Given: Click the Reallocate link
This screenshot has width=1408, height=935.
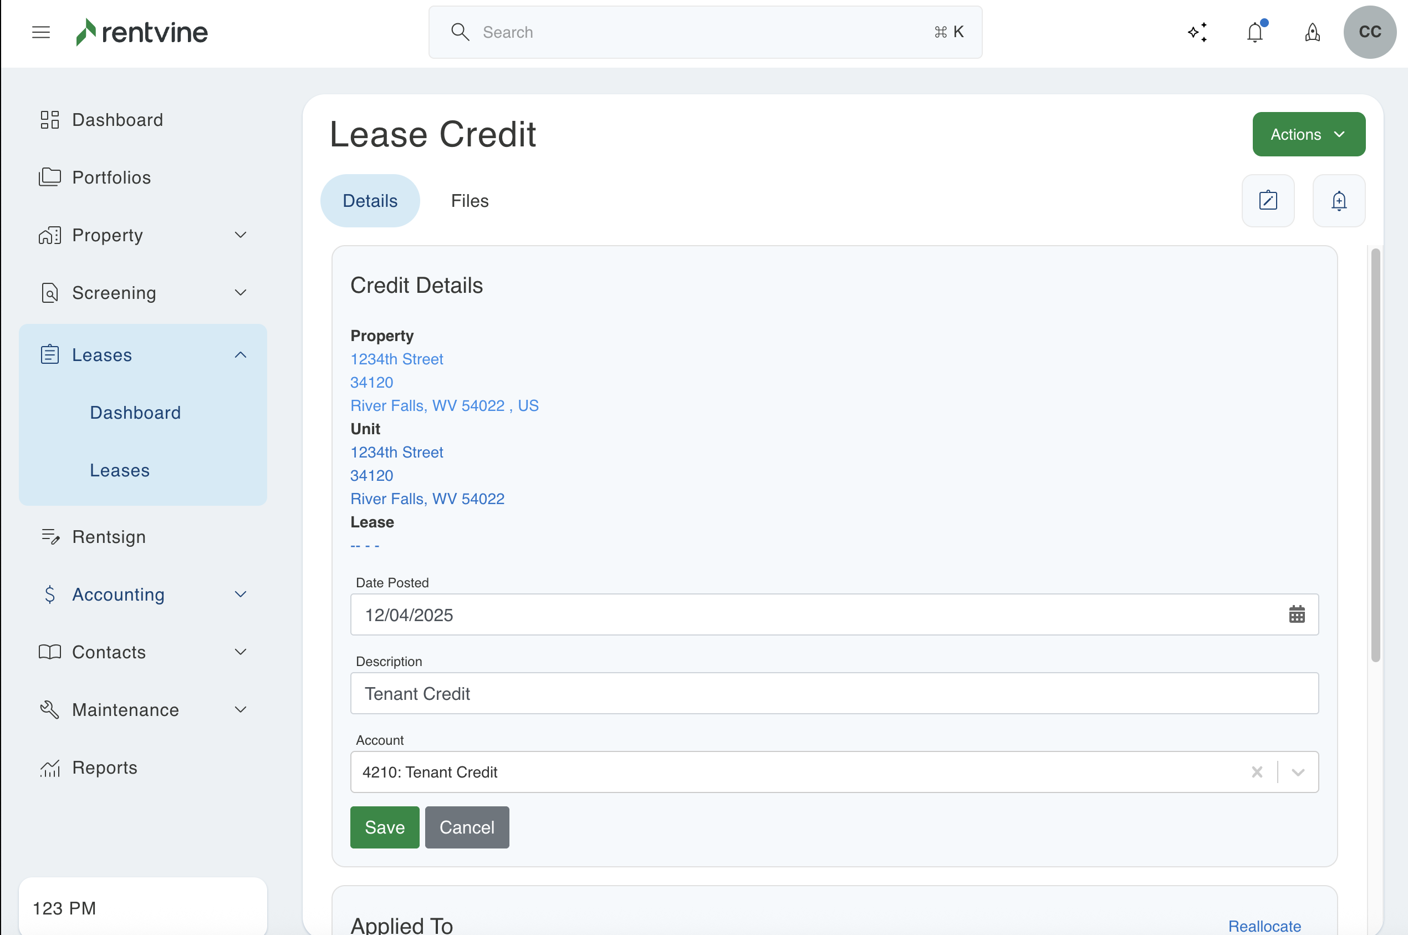Looking at the screenshot, I should [x=1264, y=926].
